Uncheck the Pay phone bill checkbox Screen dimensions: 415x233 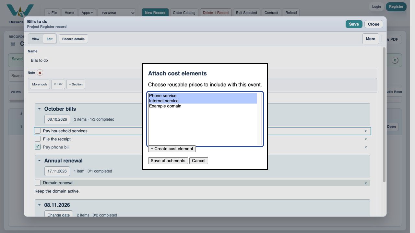coord(38,147)
